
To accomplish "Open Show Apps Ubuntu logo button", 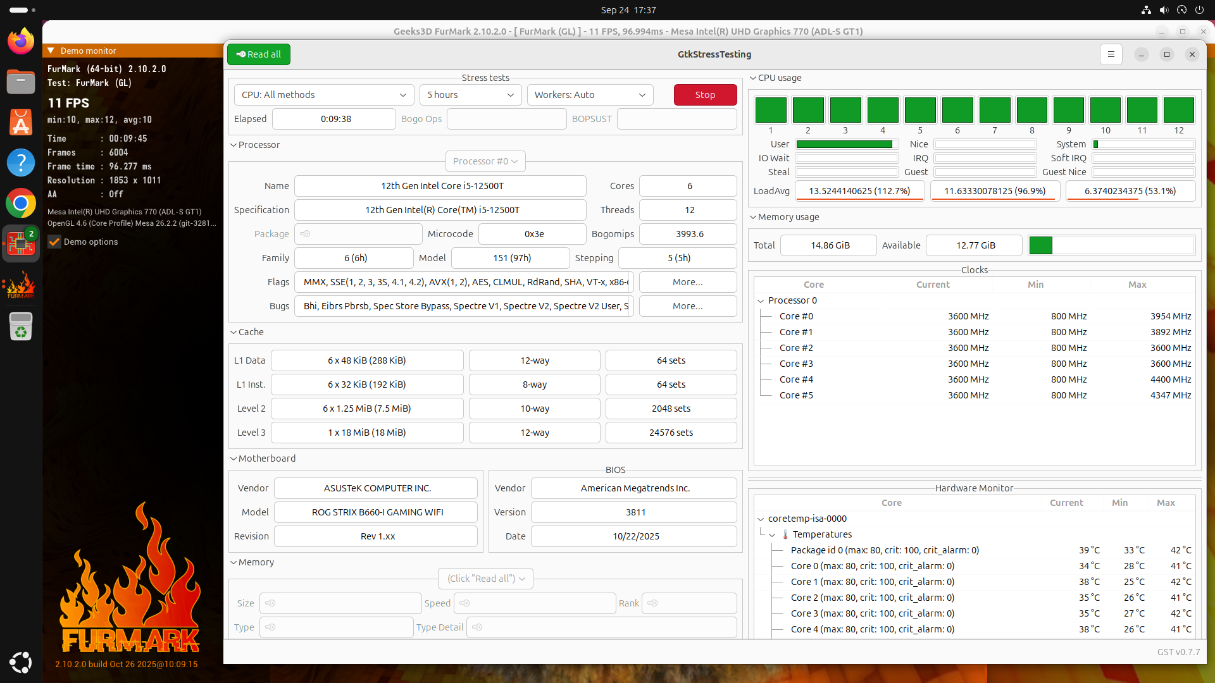I will point(21,662).
